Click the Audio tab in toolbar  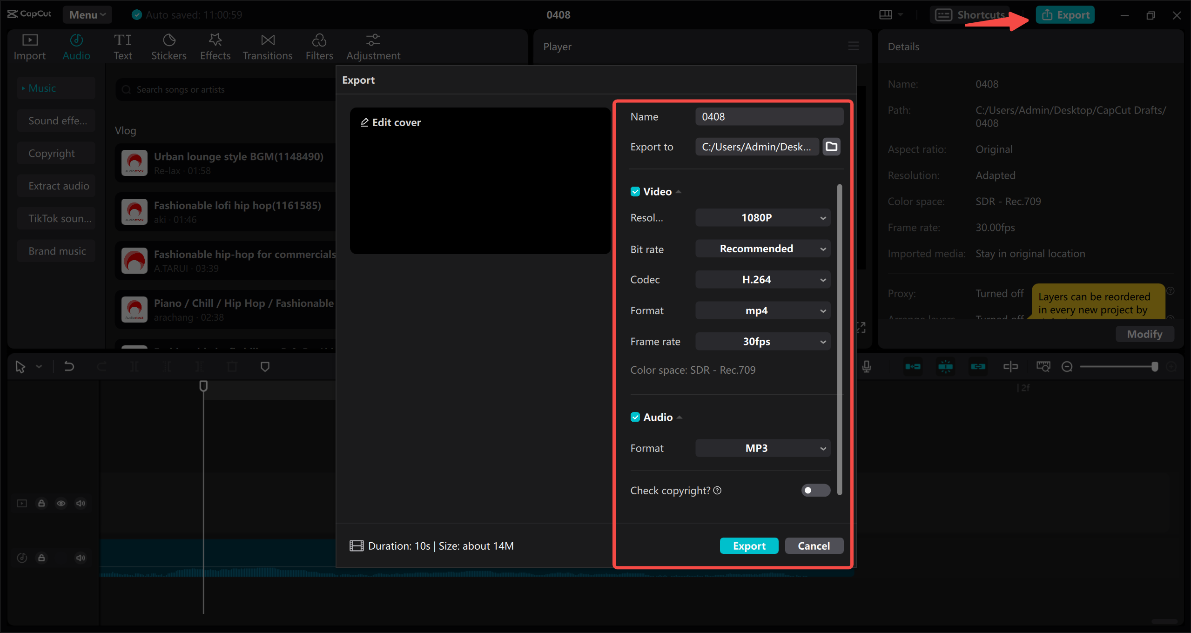tap(76, 45)
